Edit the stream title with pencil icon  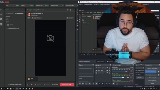[x=42, y=13]
